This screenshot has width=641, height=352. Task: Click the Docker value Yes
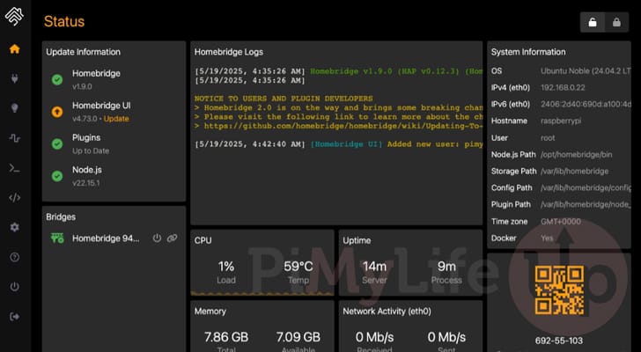click(547, 238)
